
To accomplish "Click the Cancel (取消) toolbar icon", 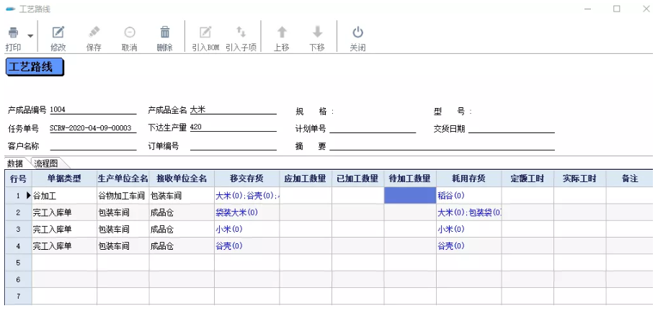I will click(x=130, y=32).
